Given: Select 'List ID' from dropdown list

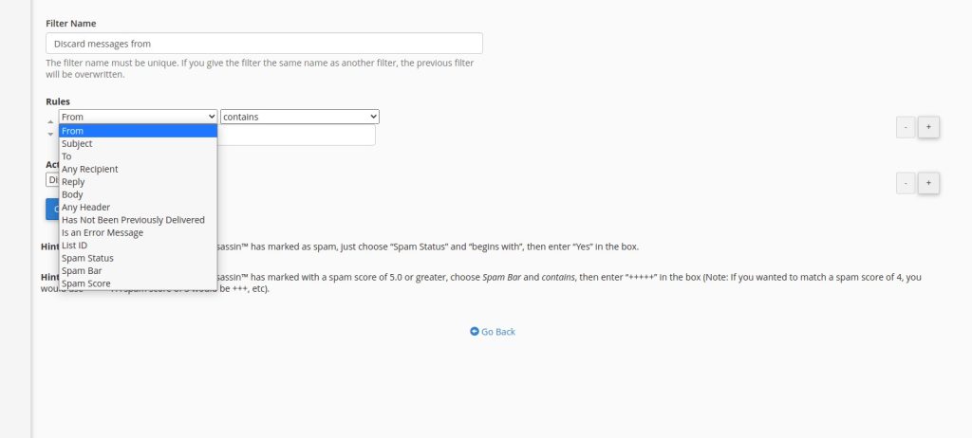Looking at the screenshot, I should coord(75,245).
